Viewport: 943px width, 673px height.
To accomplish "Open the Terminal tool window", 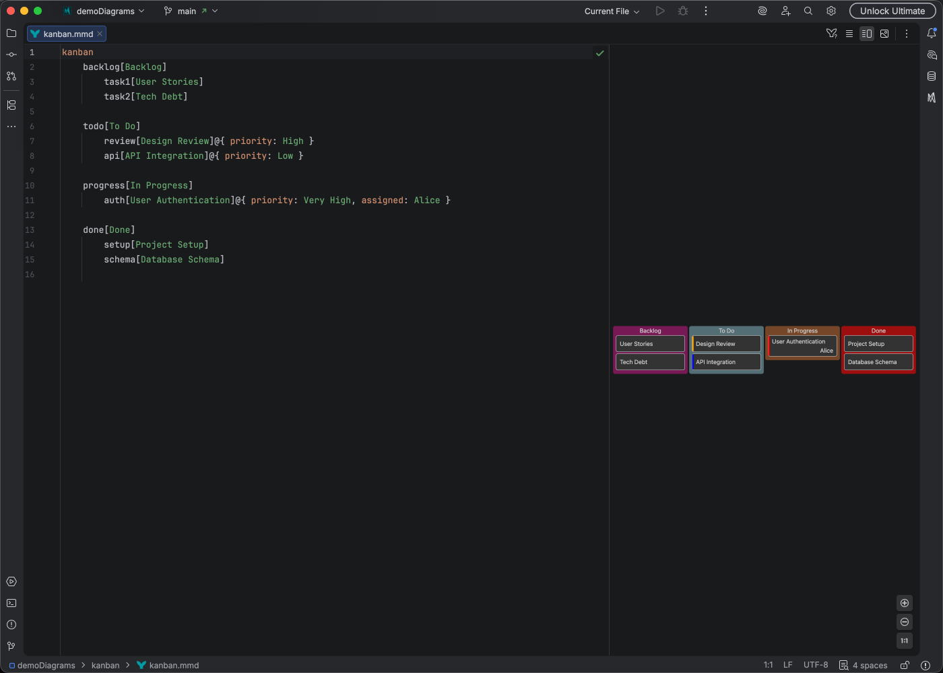I will click(x=11, y=603).
